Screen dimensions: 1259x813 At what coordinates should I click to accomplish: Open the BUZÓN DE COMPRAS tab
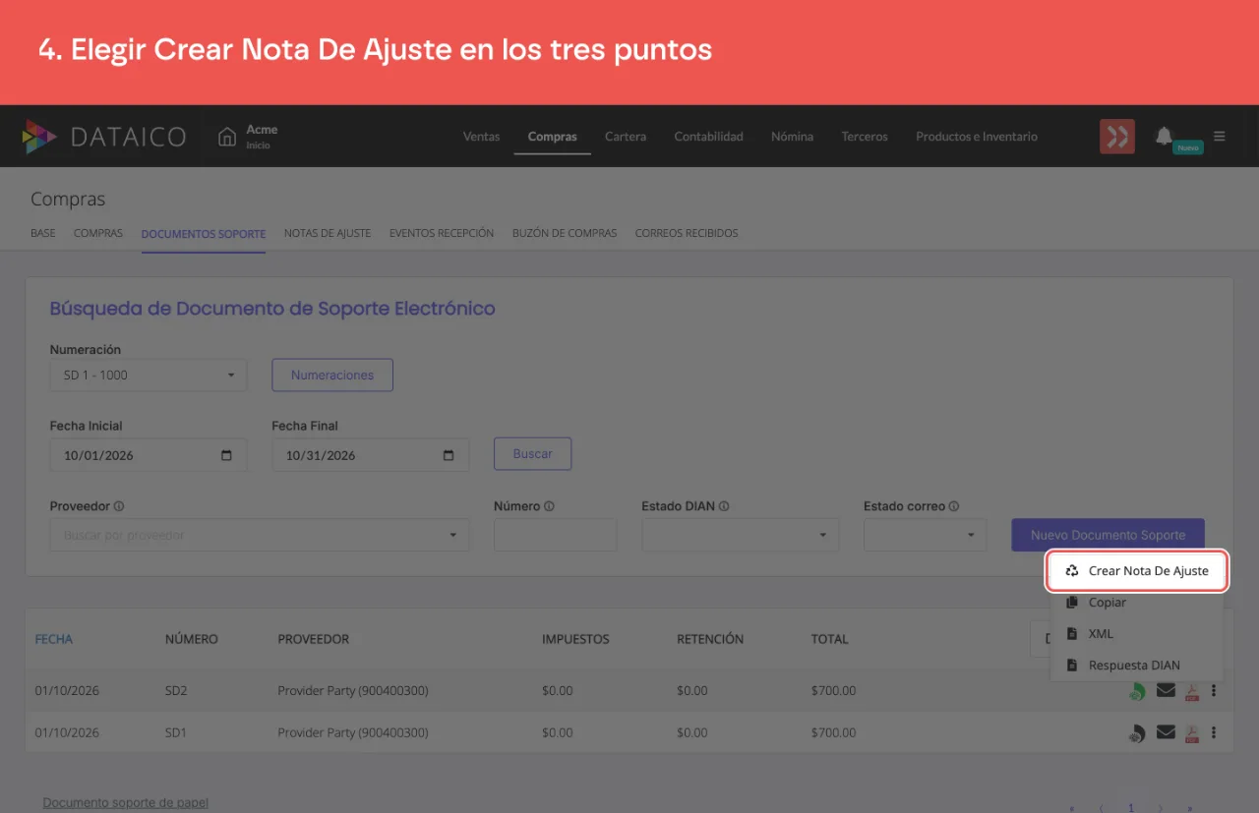coord(565,233)
